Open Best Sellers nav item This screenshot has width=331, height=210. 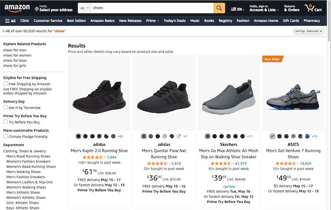pyautogui.click(x=76, y=21)
